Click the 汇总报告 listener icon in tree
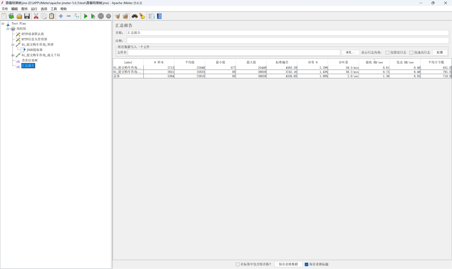Image resolution: width=452 pixels, height=269 pixels. coord(18,66)
